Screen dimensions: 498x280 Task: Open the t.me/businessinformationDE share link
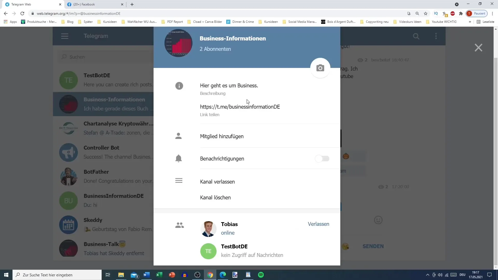[x=240, y=107]
